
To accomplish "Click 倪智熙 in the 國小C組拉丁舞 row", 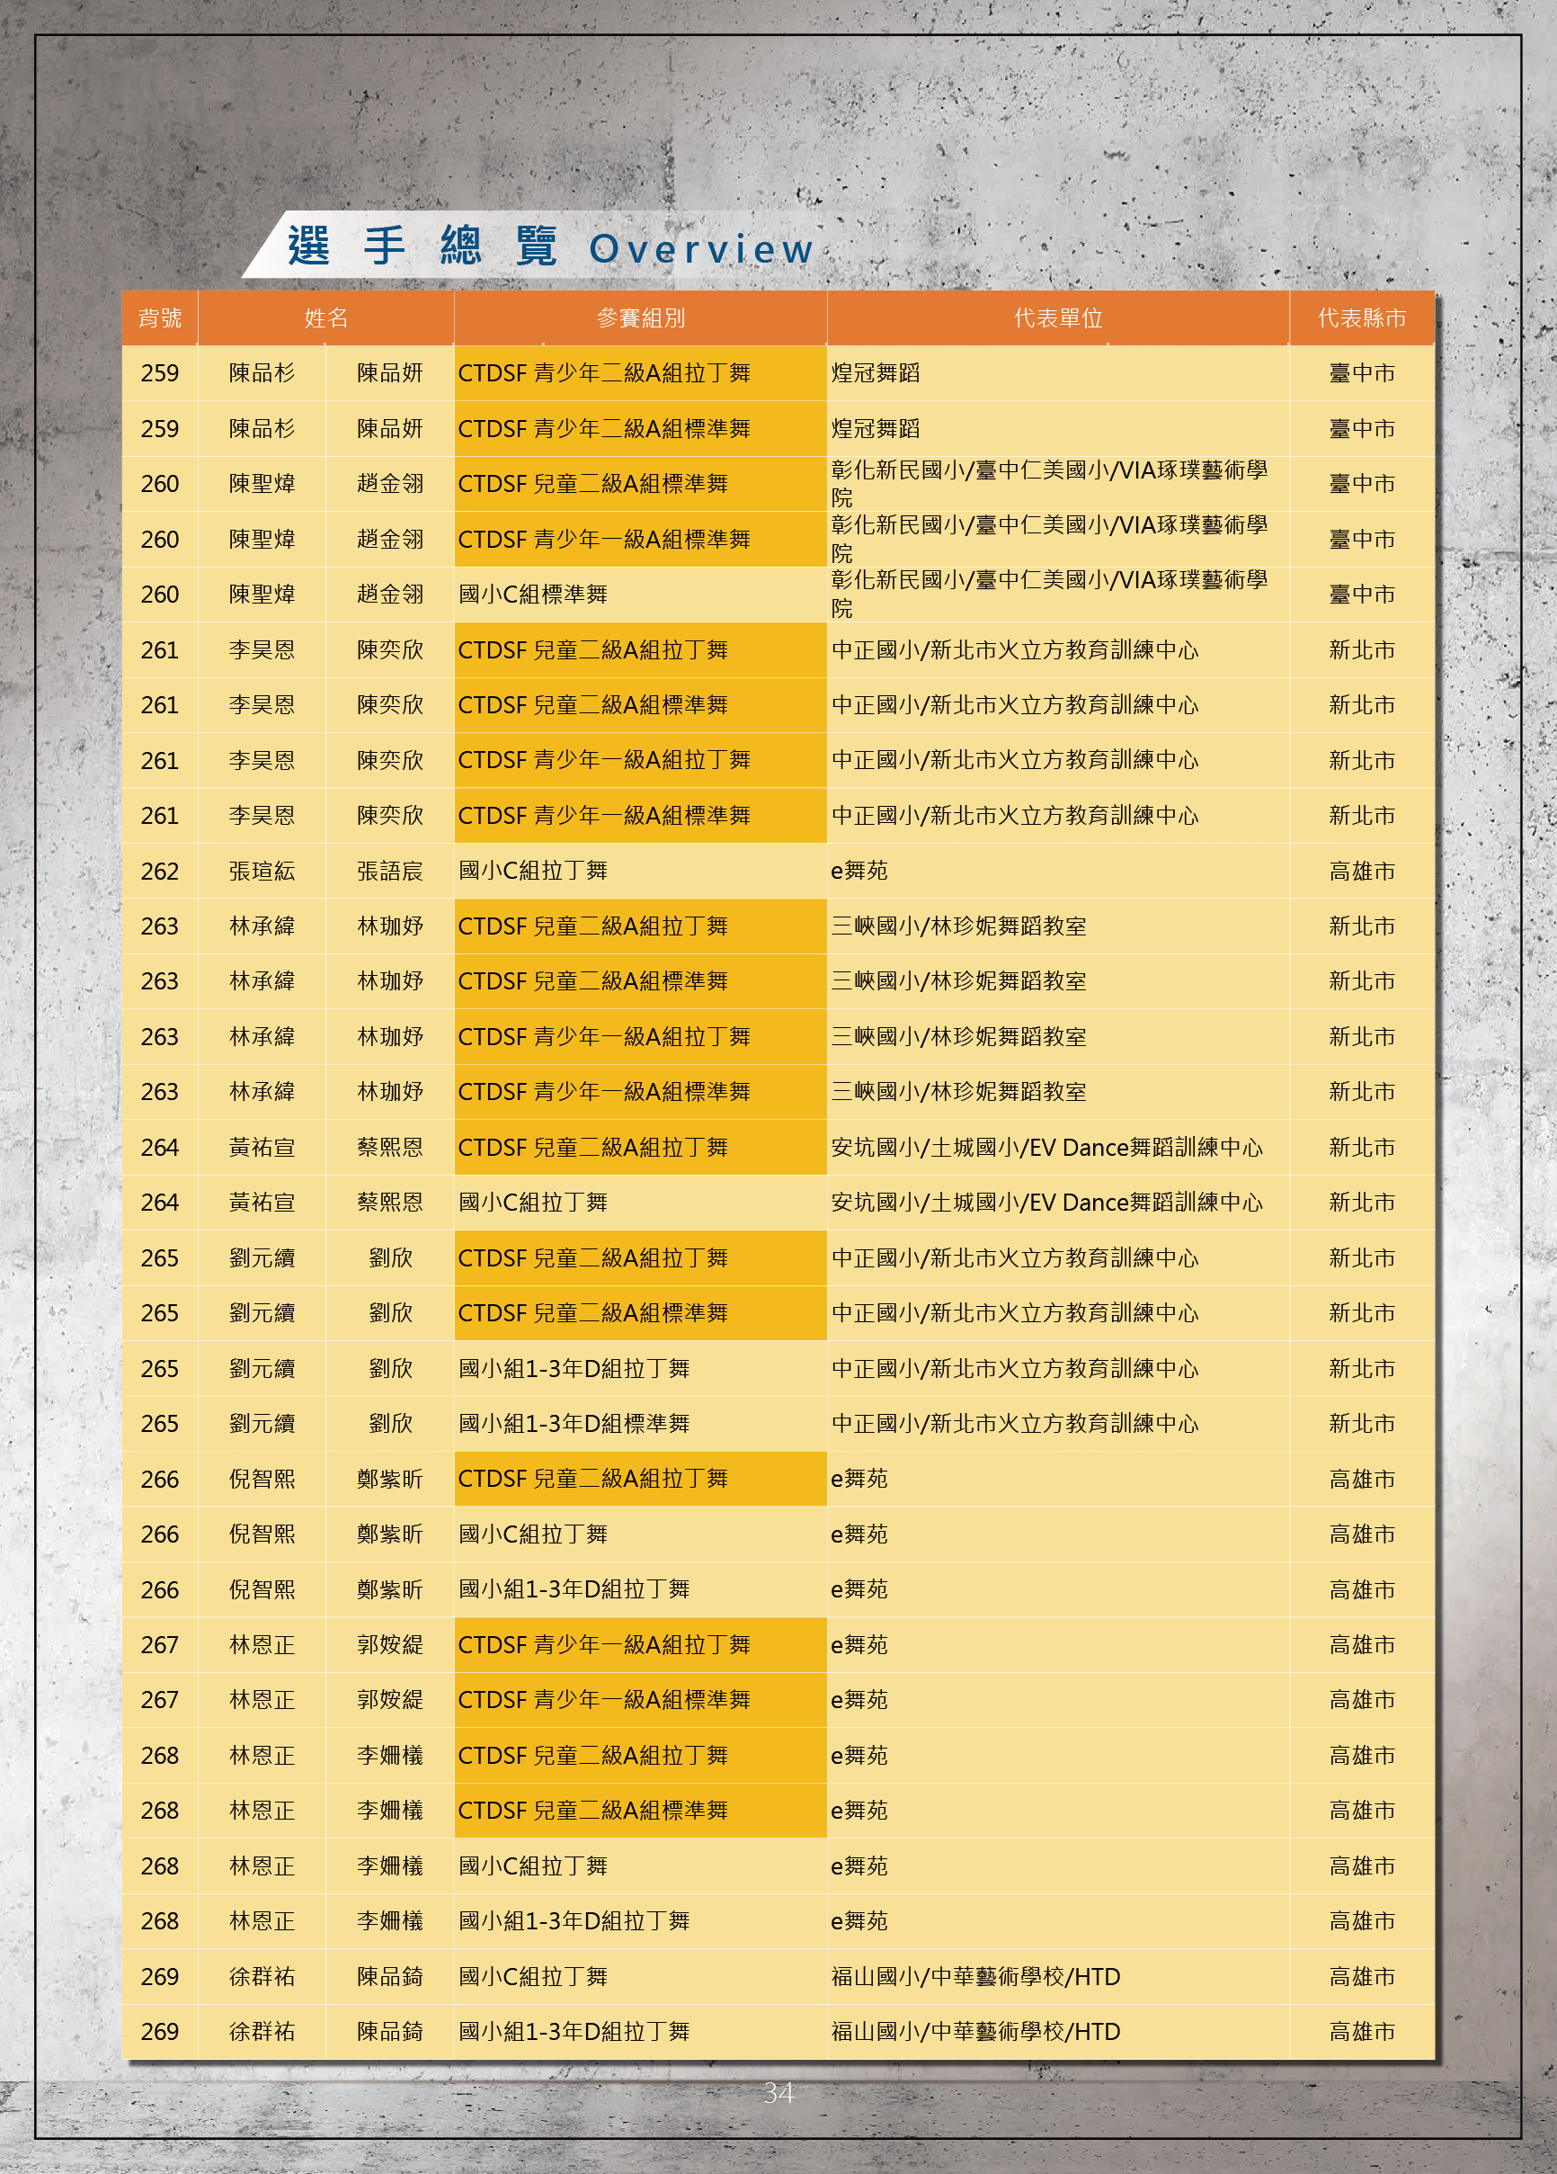I will point(262,1534).
